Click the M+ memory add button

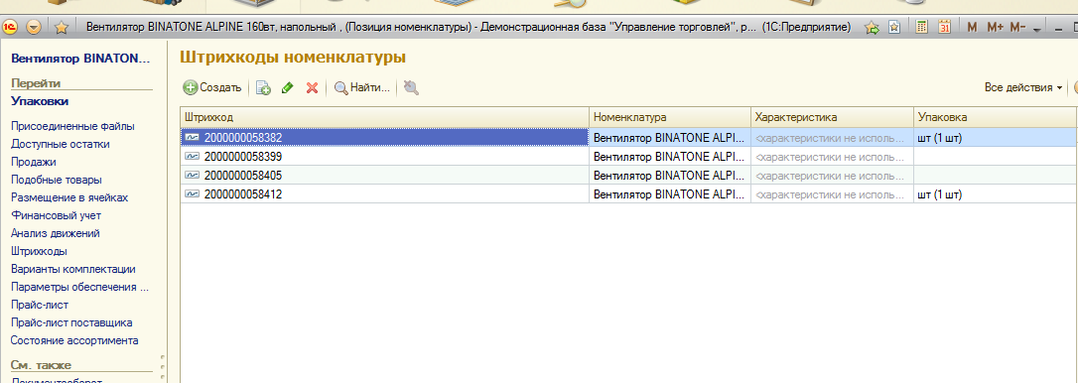point(996,28)
